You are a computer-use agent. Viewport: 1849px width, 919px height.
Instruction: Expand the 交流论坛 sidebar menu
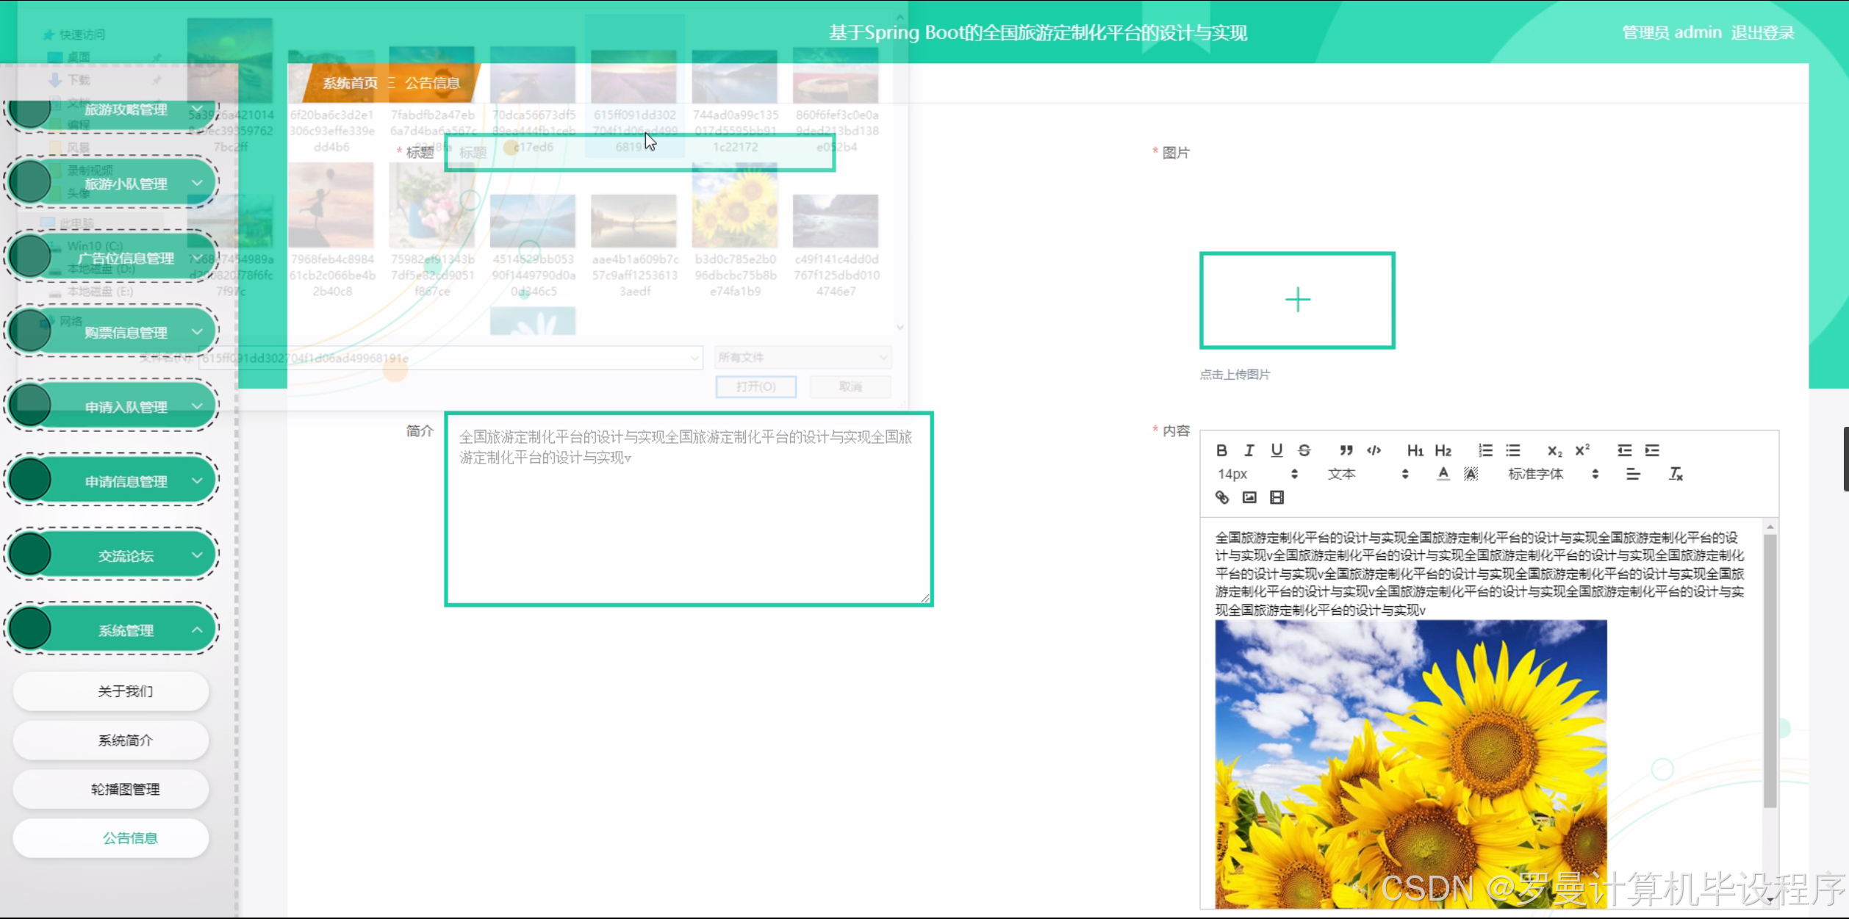pos(112,555)
